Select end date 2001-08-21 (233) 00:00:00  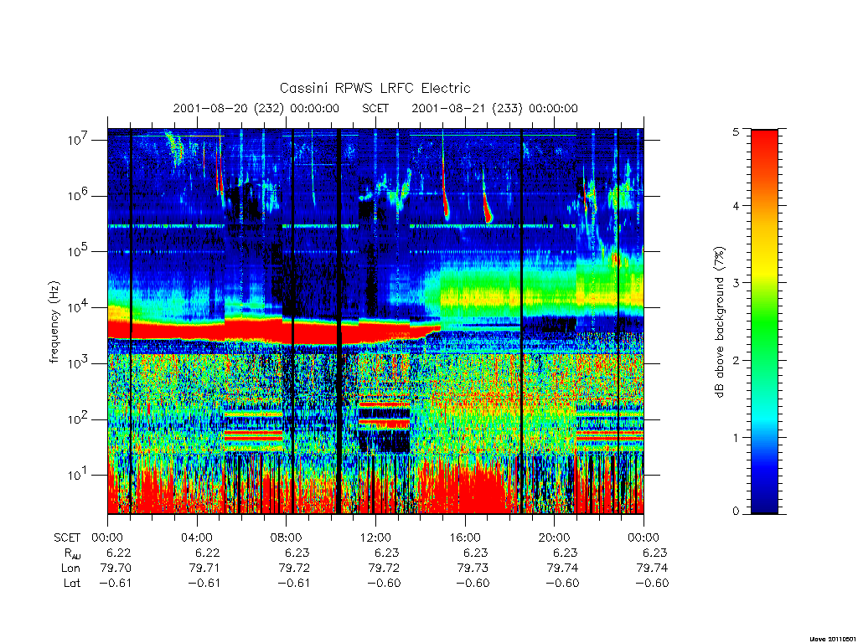(x=494, y=108)
